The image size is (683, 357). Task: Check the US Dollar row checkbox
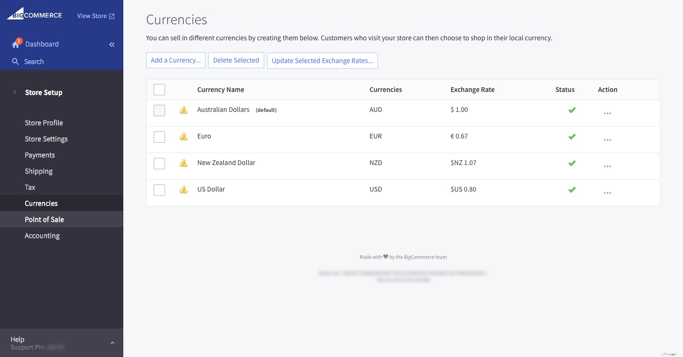click(159, 190)
